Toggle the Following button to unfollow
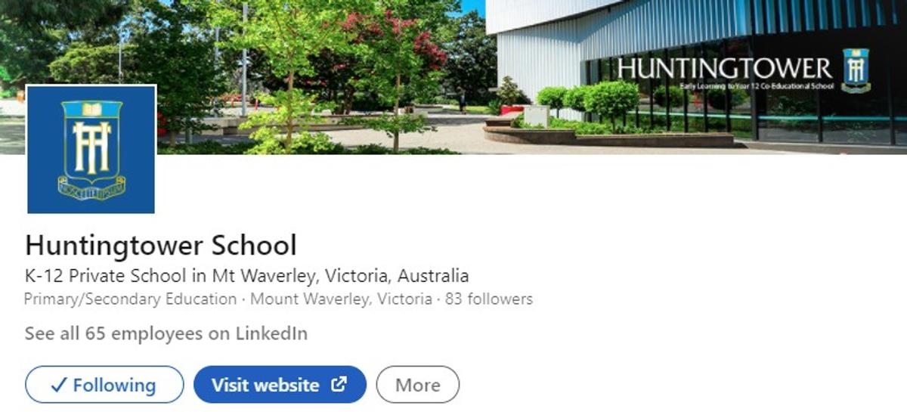The image size is (907, 412). coord(104,385)
